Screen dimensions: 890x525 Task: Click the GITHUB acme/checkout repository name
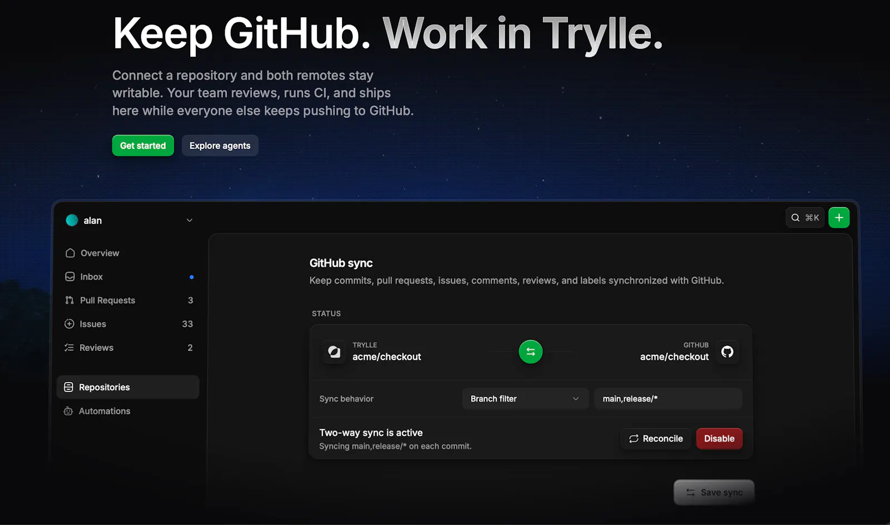click(x=674, y=357)
